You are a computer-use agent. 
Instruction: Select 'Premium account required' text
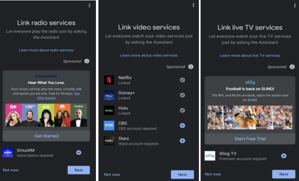[x=243, y=159]
